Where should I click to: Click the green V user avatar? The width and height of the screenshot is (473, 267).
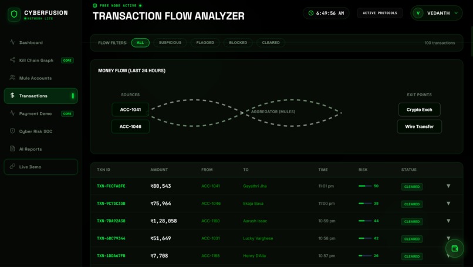click(418, 13)
